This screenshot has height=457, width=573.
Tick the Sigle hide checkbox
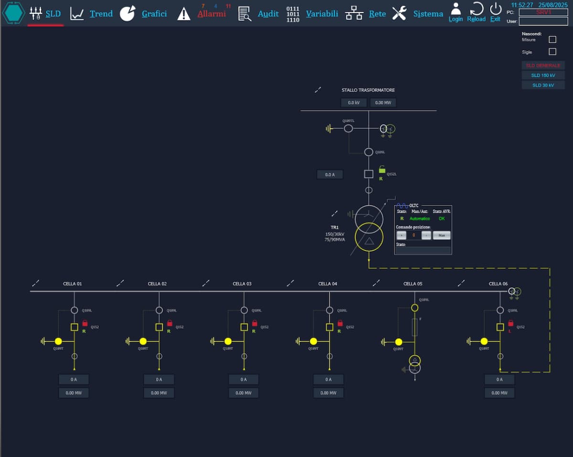[552, 52]
